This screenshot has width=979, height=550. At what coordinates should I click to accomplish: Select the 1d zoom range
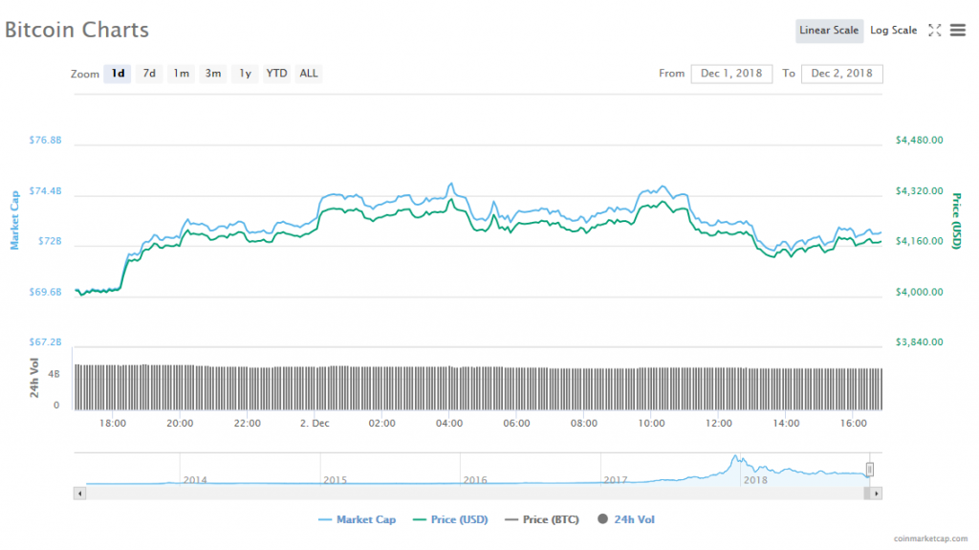pyautogui.click(x=118, y=74)
